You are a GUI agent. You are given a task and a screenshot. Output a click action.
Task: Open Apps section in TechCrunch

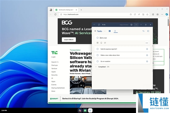coord(53,81)
